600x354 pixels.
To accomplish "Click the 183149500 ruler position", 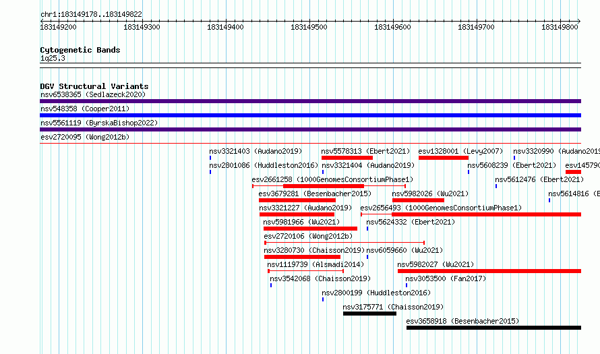I will point(309,27).
